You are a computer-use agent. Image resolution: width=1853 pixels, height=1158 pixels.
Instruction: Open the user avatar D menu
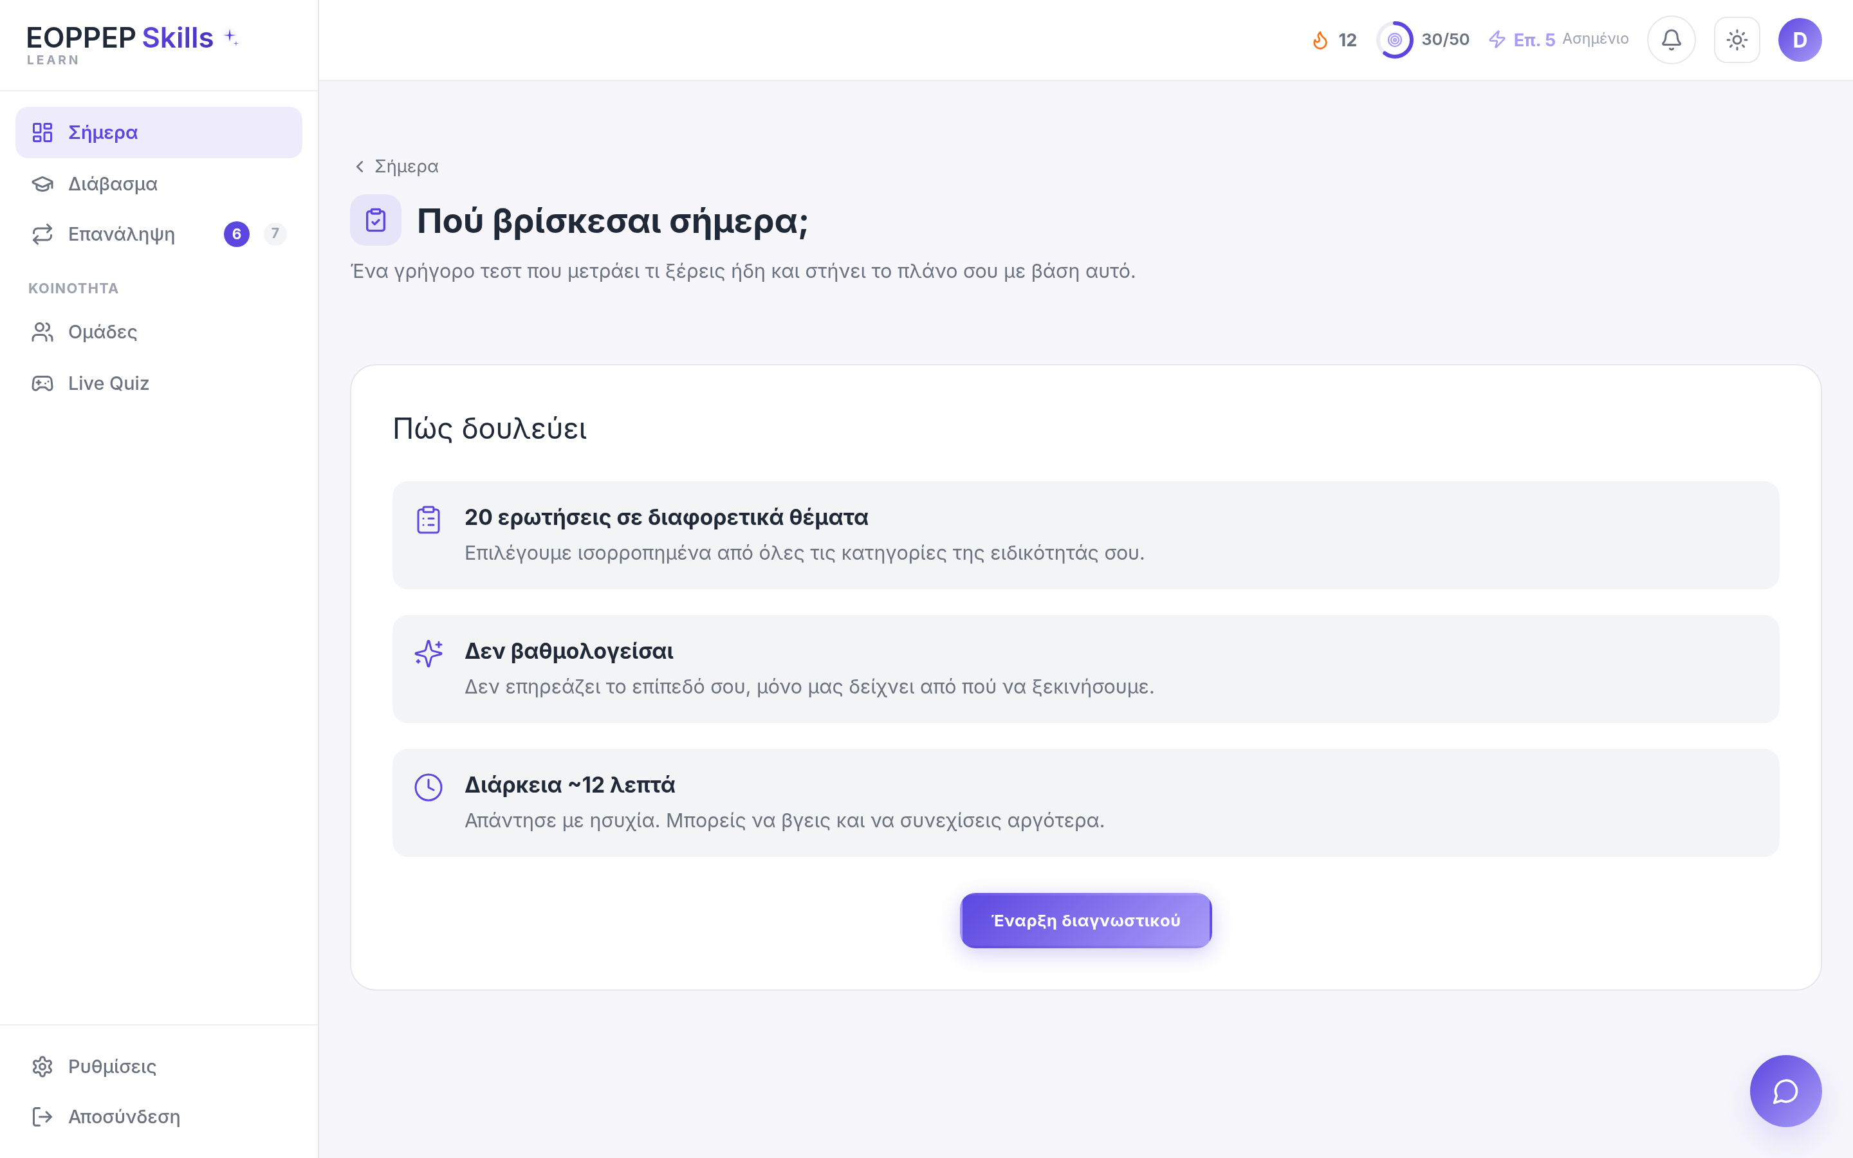point(1800,40)
